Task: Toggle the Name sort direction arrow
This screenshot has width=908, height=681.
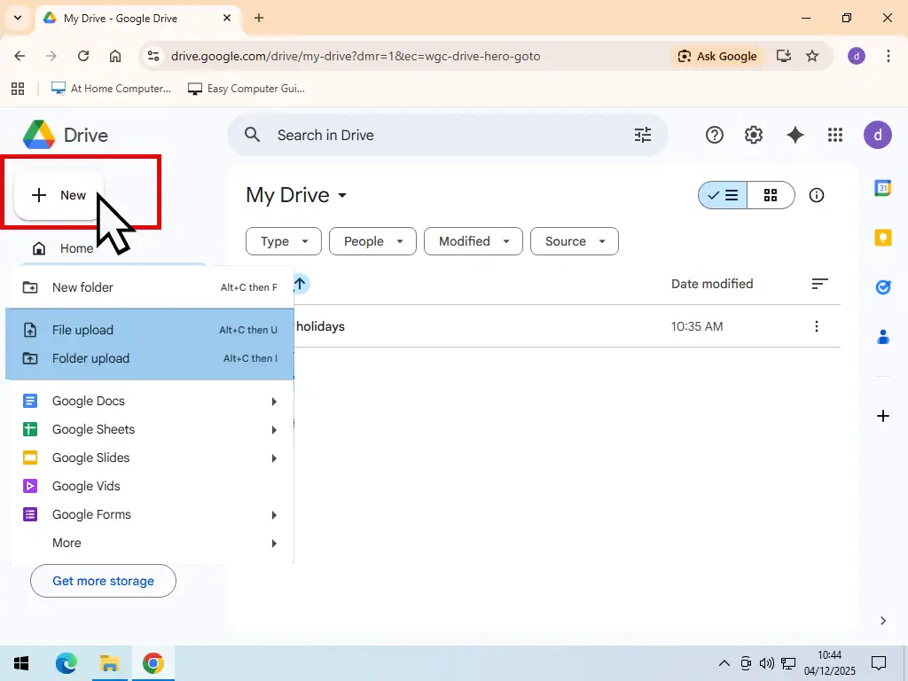Action: coord(299,284)
